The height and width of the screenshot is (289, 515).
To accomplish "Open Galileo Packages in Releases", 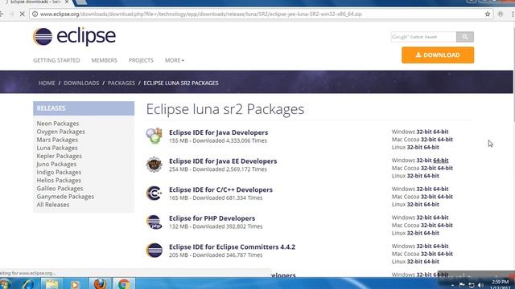I will tap(60, 189).
